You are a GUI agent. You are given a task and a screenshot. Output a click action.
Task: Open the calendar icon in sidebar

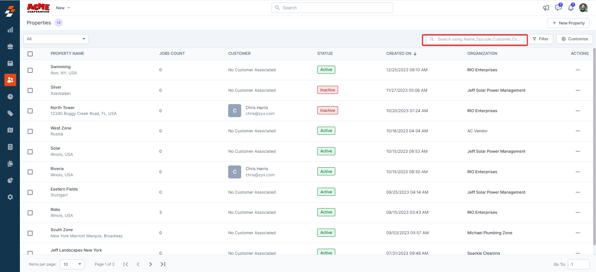(10, 63)
